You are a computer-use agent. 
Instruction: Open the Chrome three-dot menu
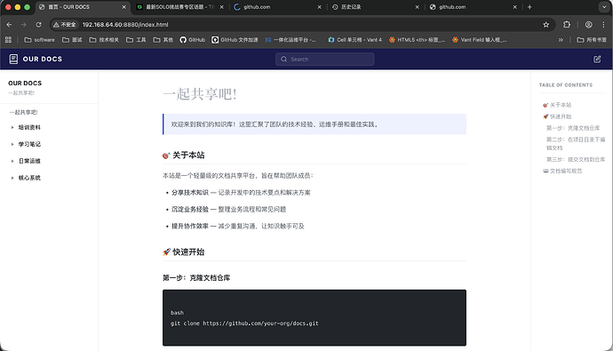pos(603,25)
